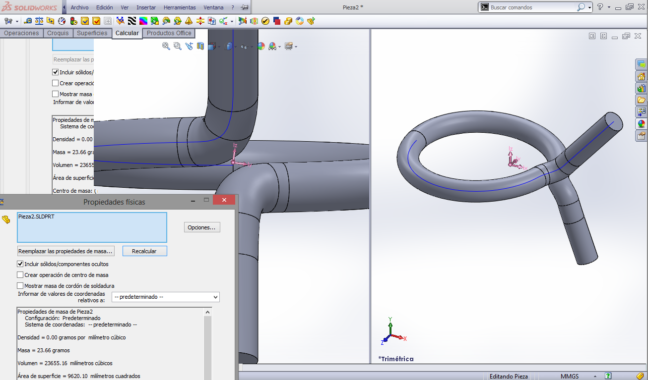Click Edit Appearance color ball in view toolbar
This screenshot has height=380, width=648.
tap(261, 46)
